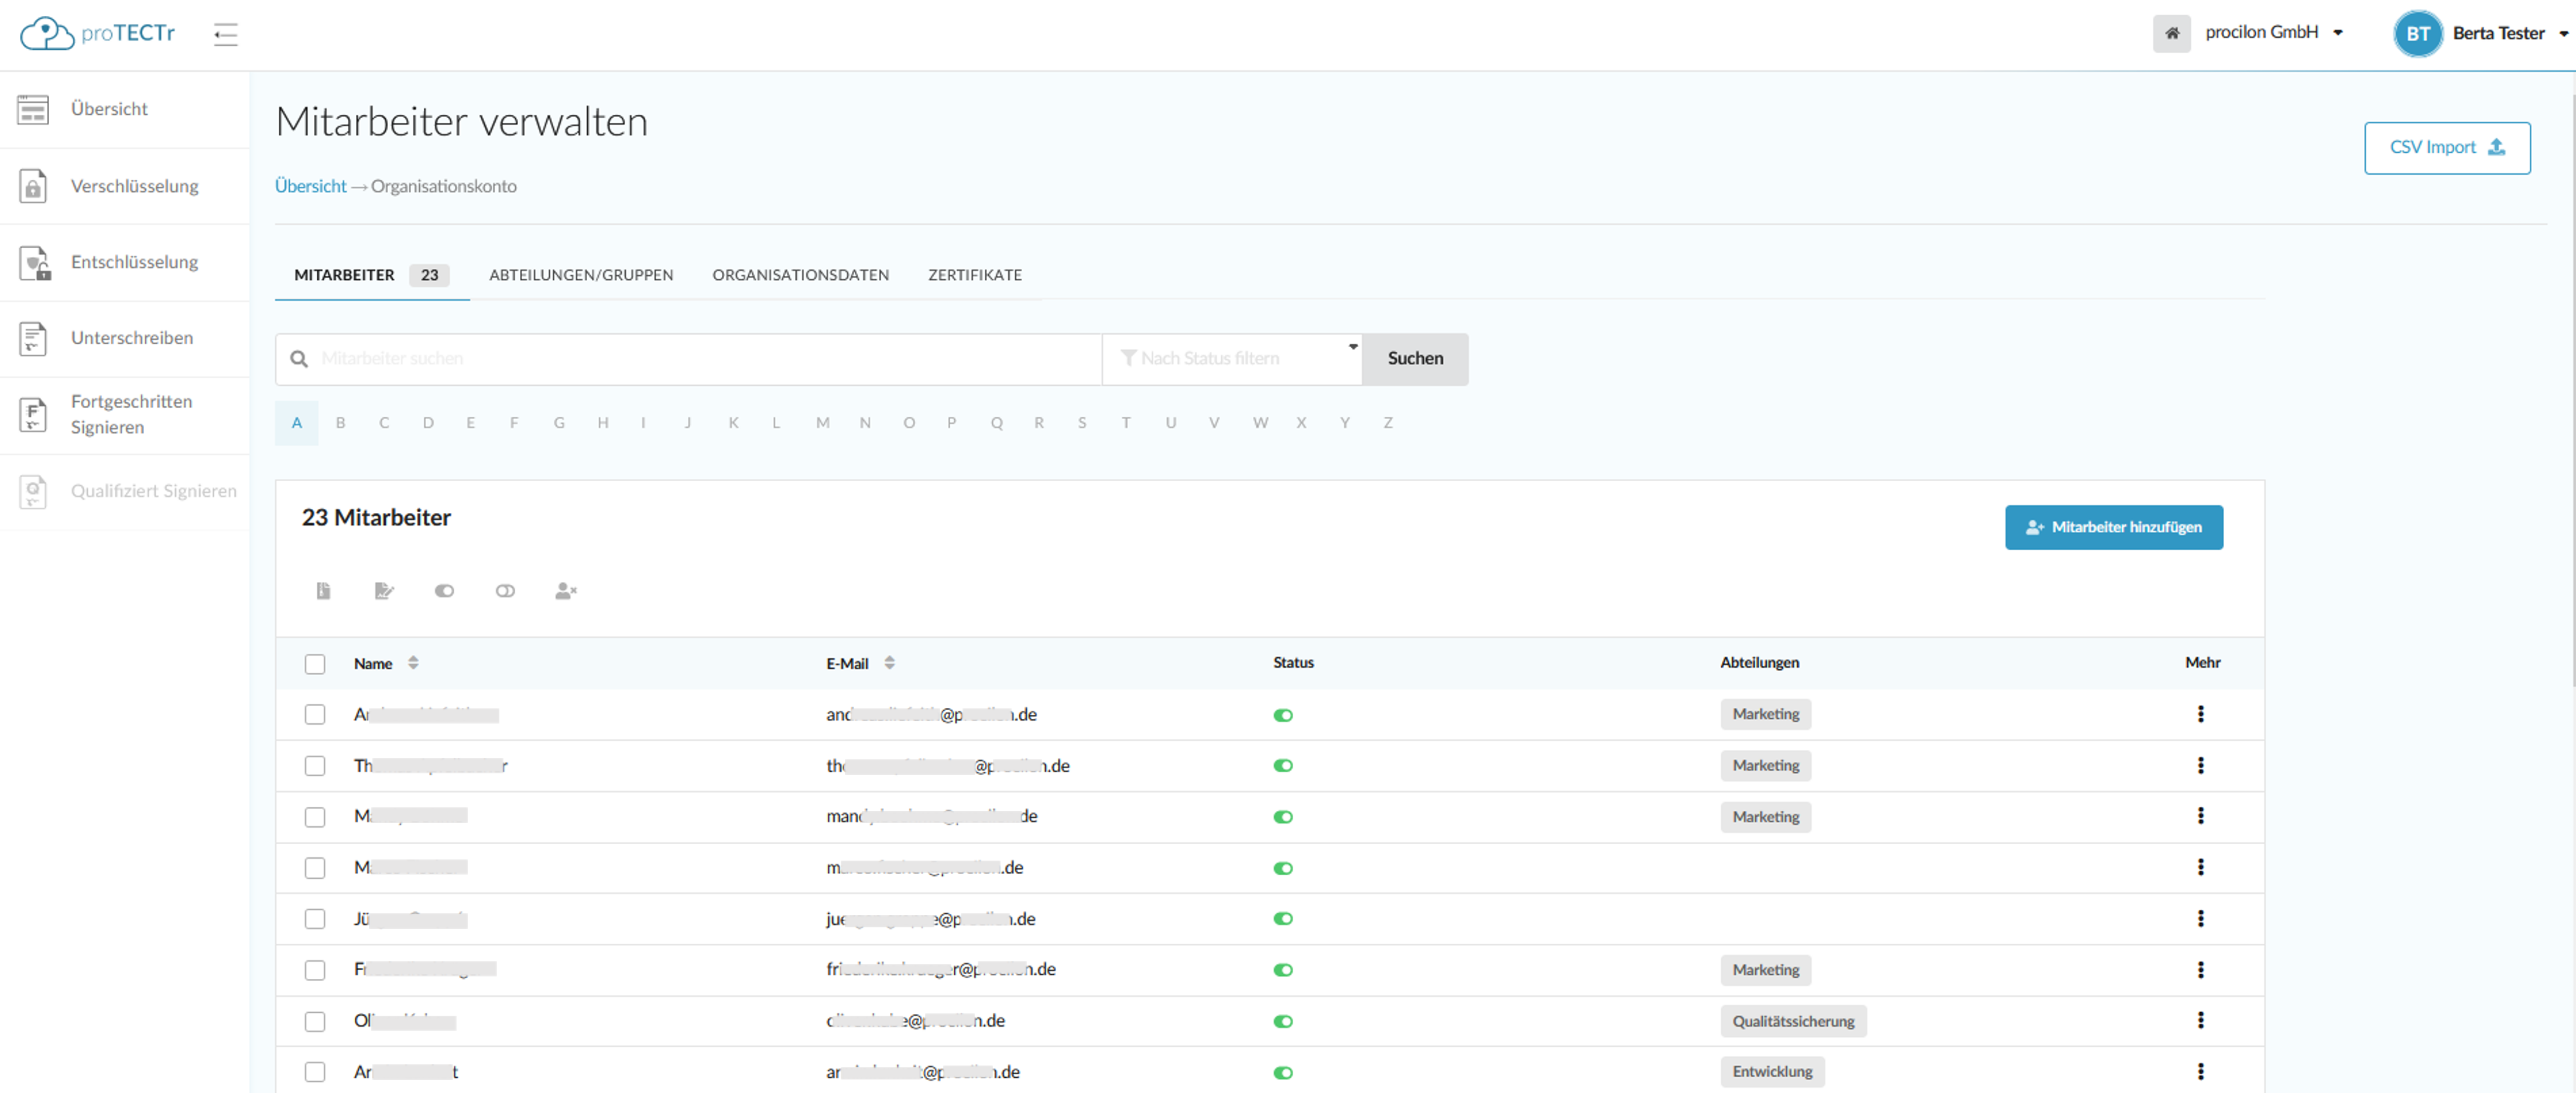Open the Nach Status filtern dropdown
Viewport: 2576px width, 1093px height.
[1233, 358]
